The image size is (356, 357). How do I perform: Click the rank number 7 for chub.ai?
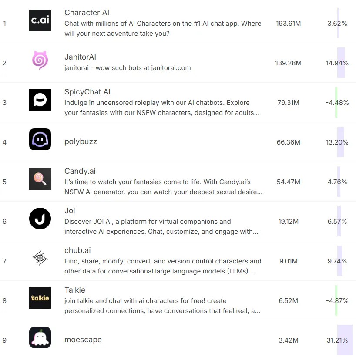[x=4, y=261]
